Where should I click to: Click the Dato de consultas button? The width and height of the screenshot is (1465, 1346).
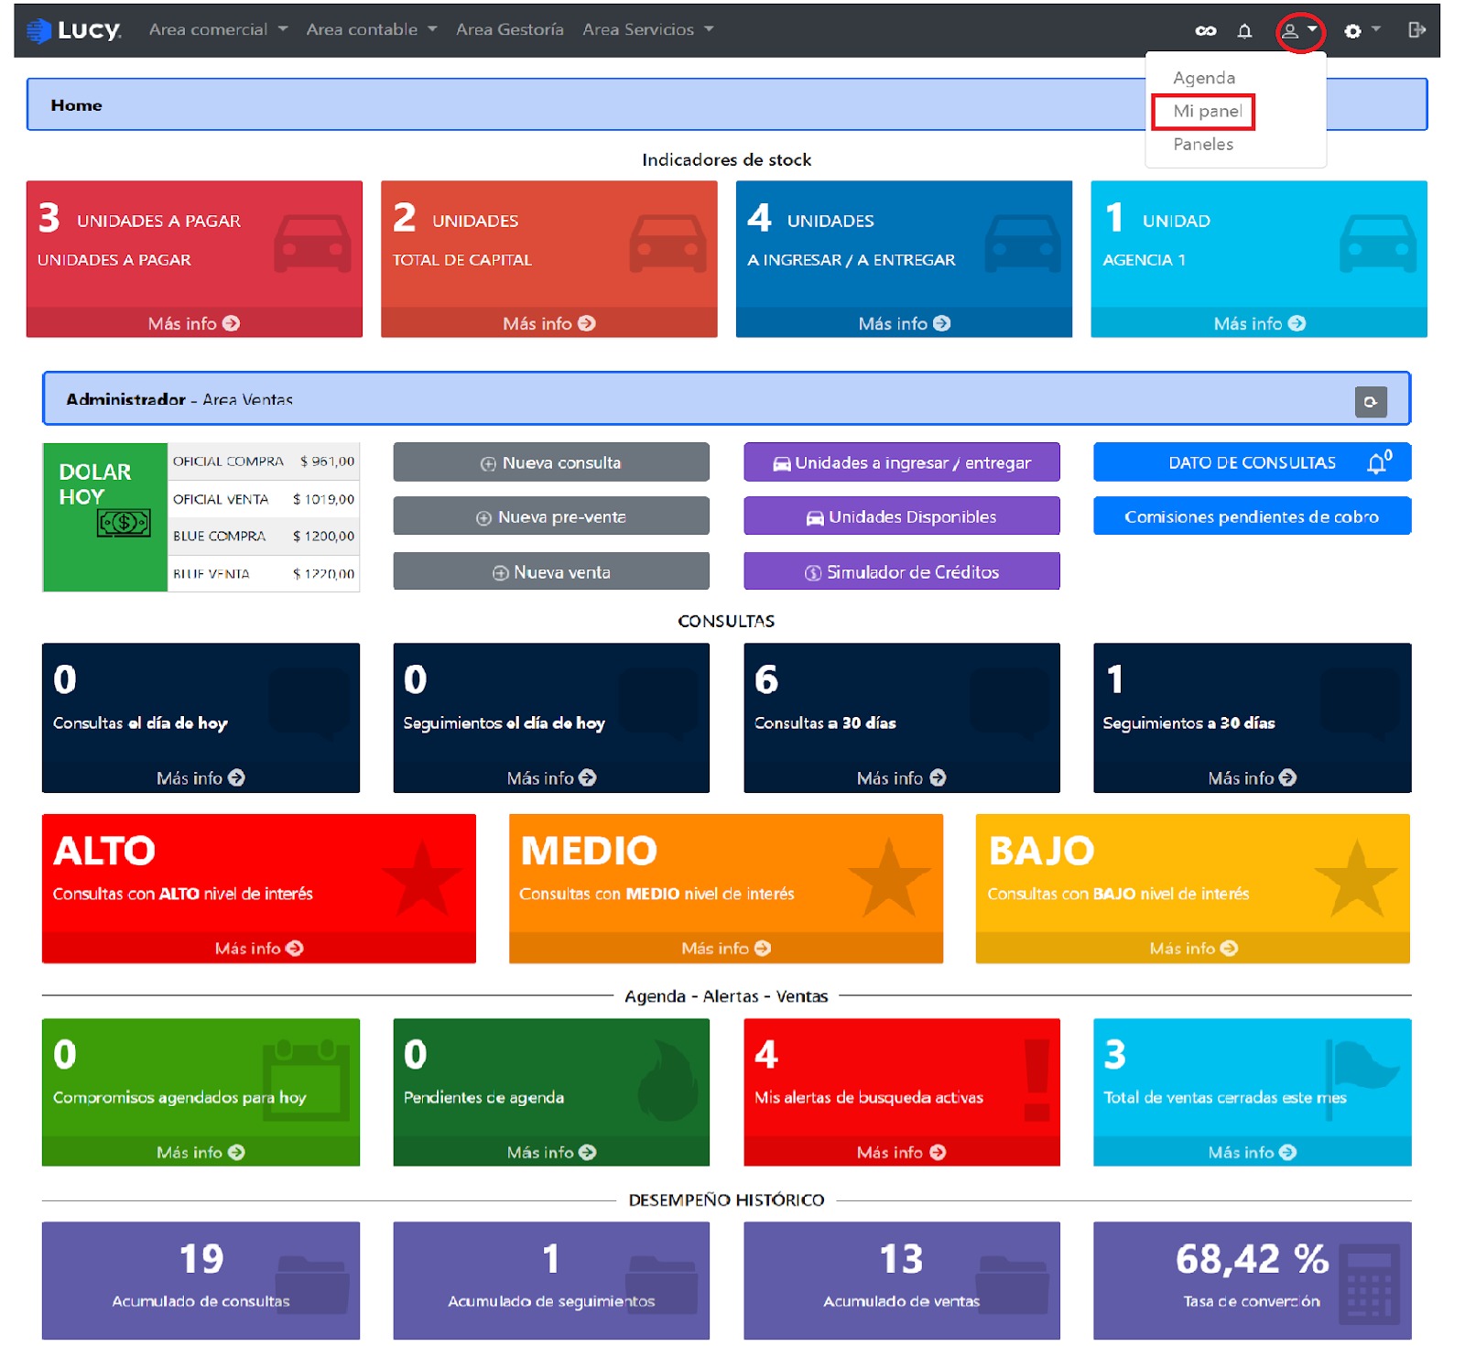click(x=1252, y=462)
